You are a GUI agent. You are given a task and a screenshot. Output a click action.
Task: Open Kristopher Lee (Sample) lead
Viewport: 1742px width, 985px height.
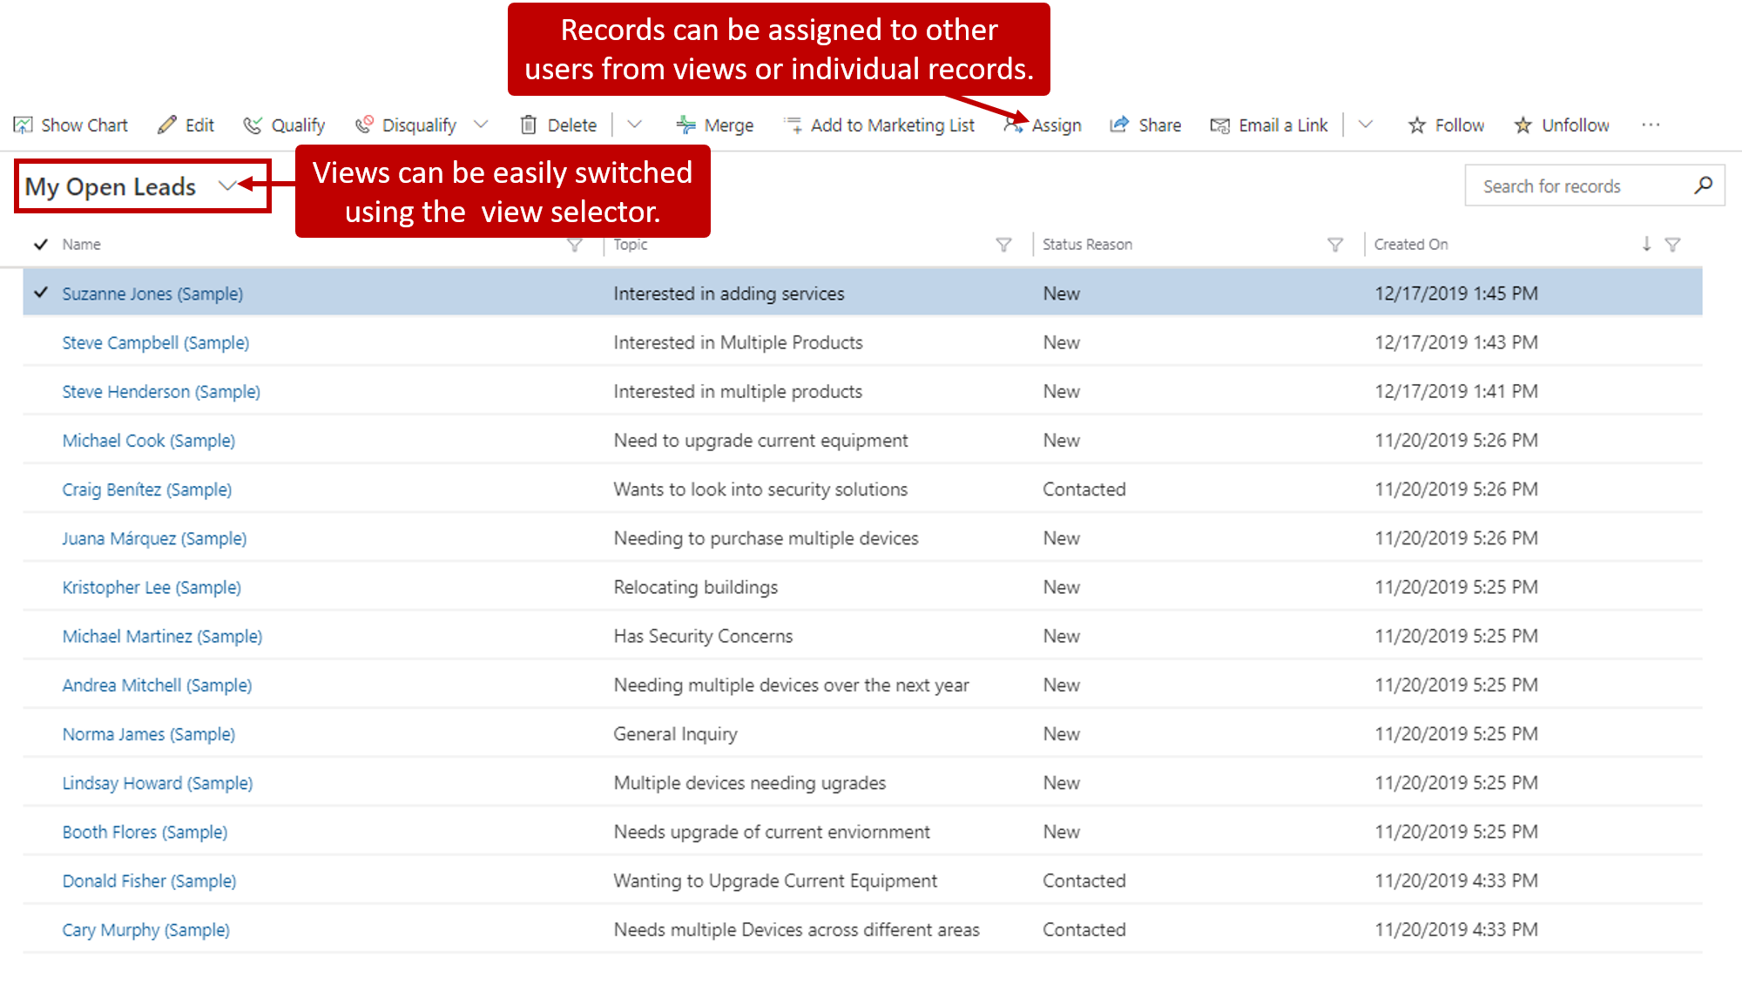pyautogui.click(x=152, y=588)
